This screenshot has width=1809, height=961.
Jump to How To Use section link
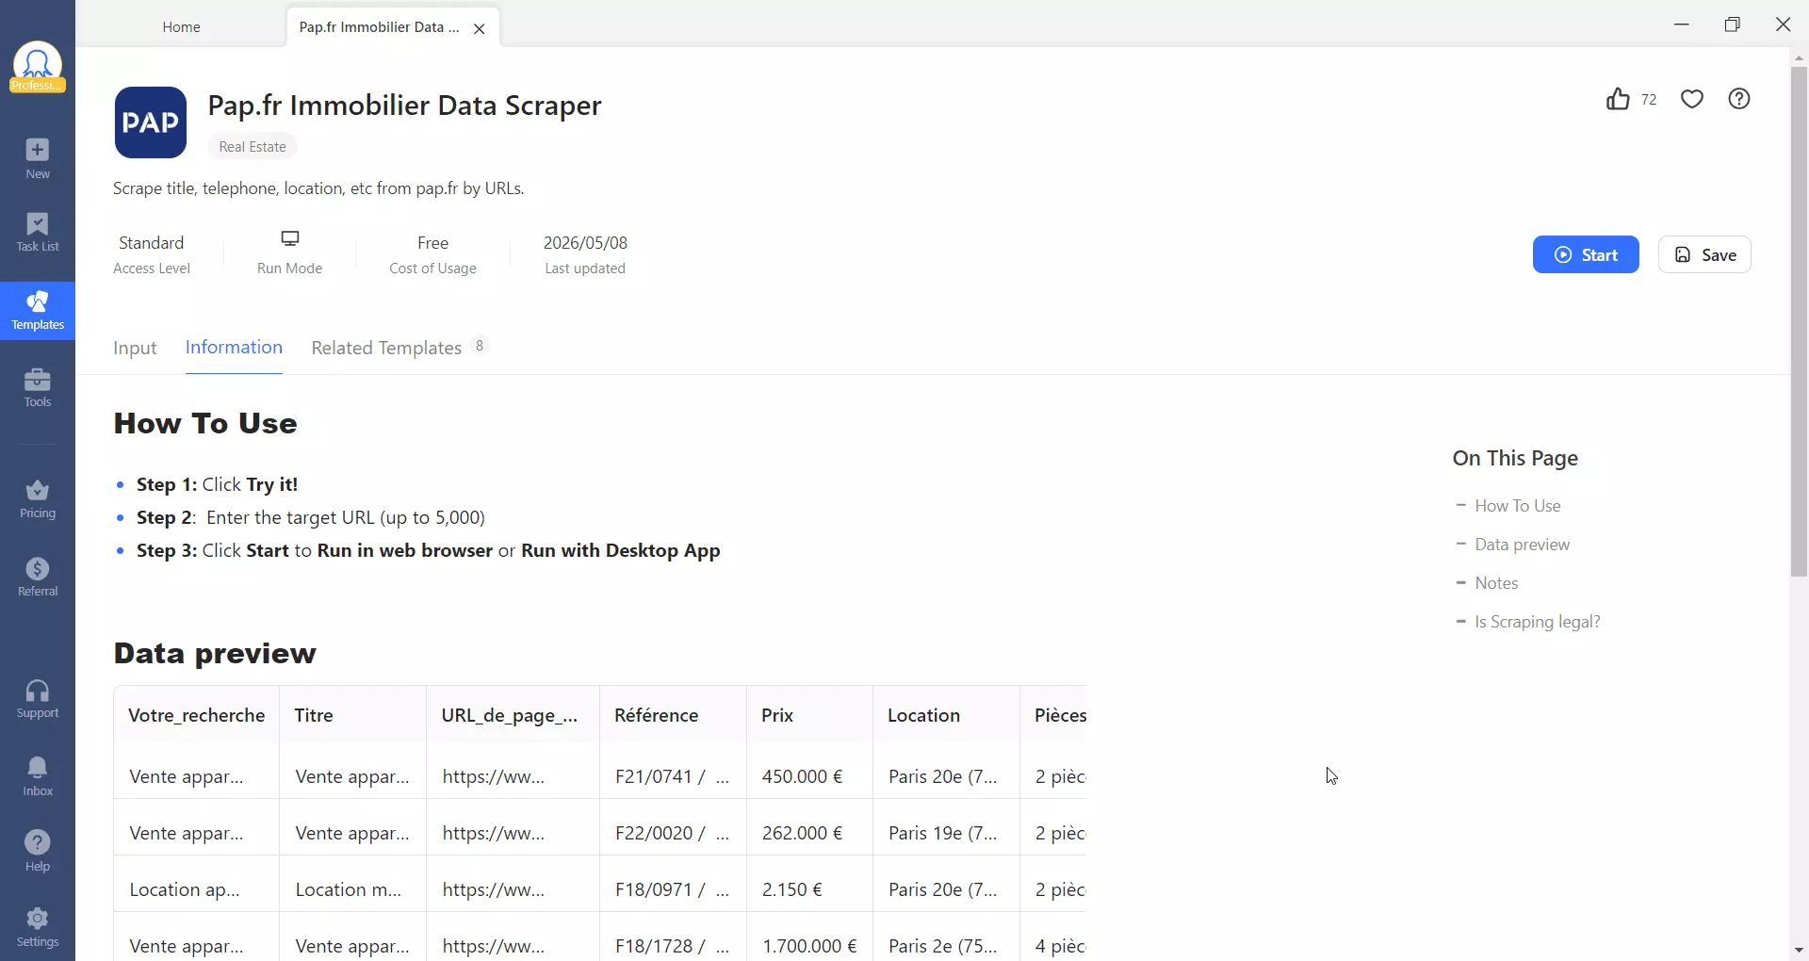coord(1517,506)
